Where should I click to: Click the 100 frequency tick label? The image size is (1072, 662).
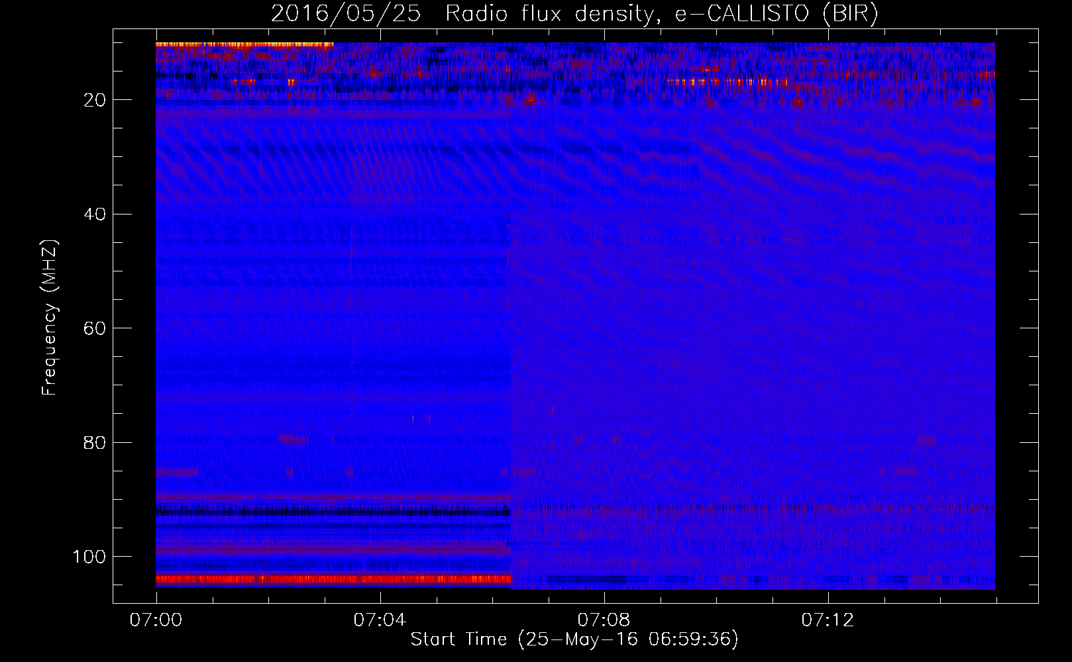(x=89, y=557)
